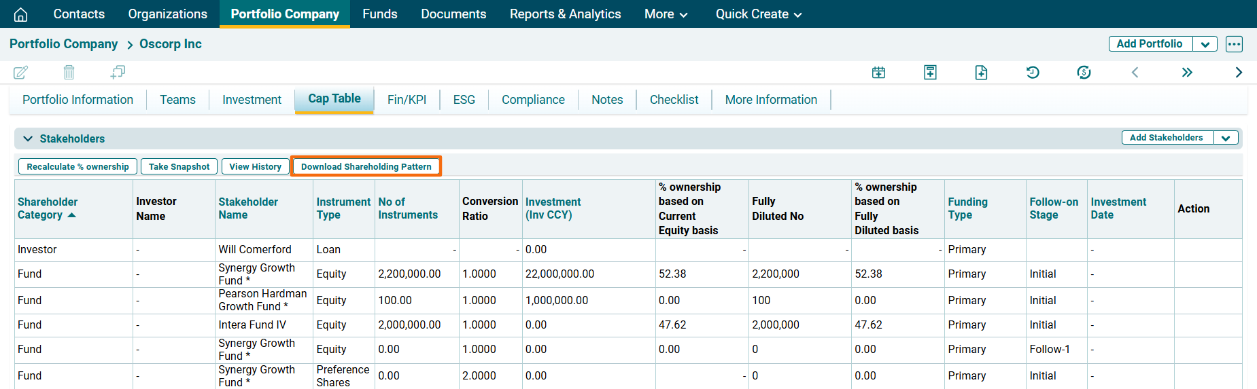Click Download Shareholding Pattern button

coord(366,166)
